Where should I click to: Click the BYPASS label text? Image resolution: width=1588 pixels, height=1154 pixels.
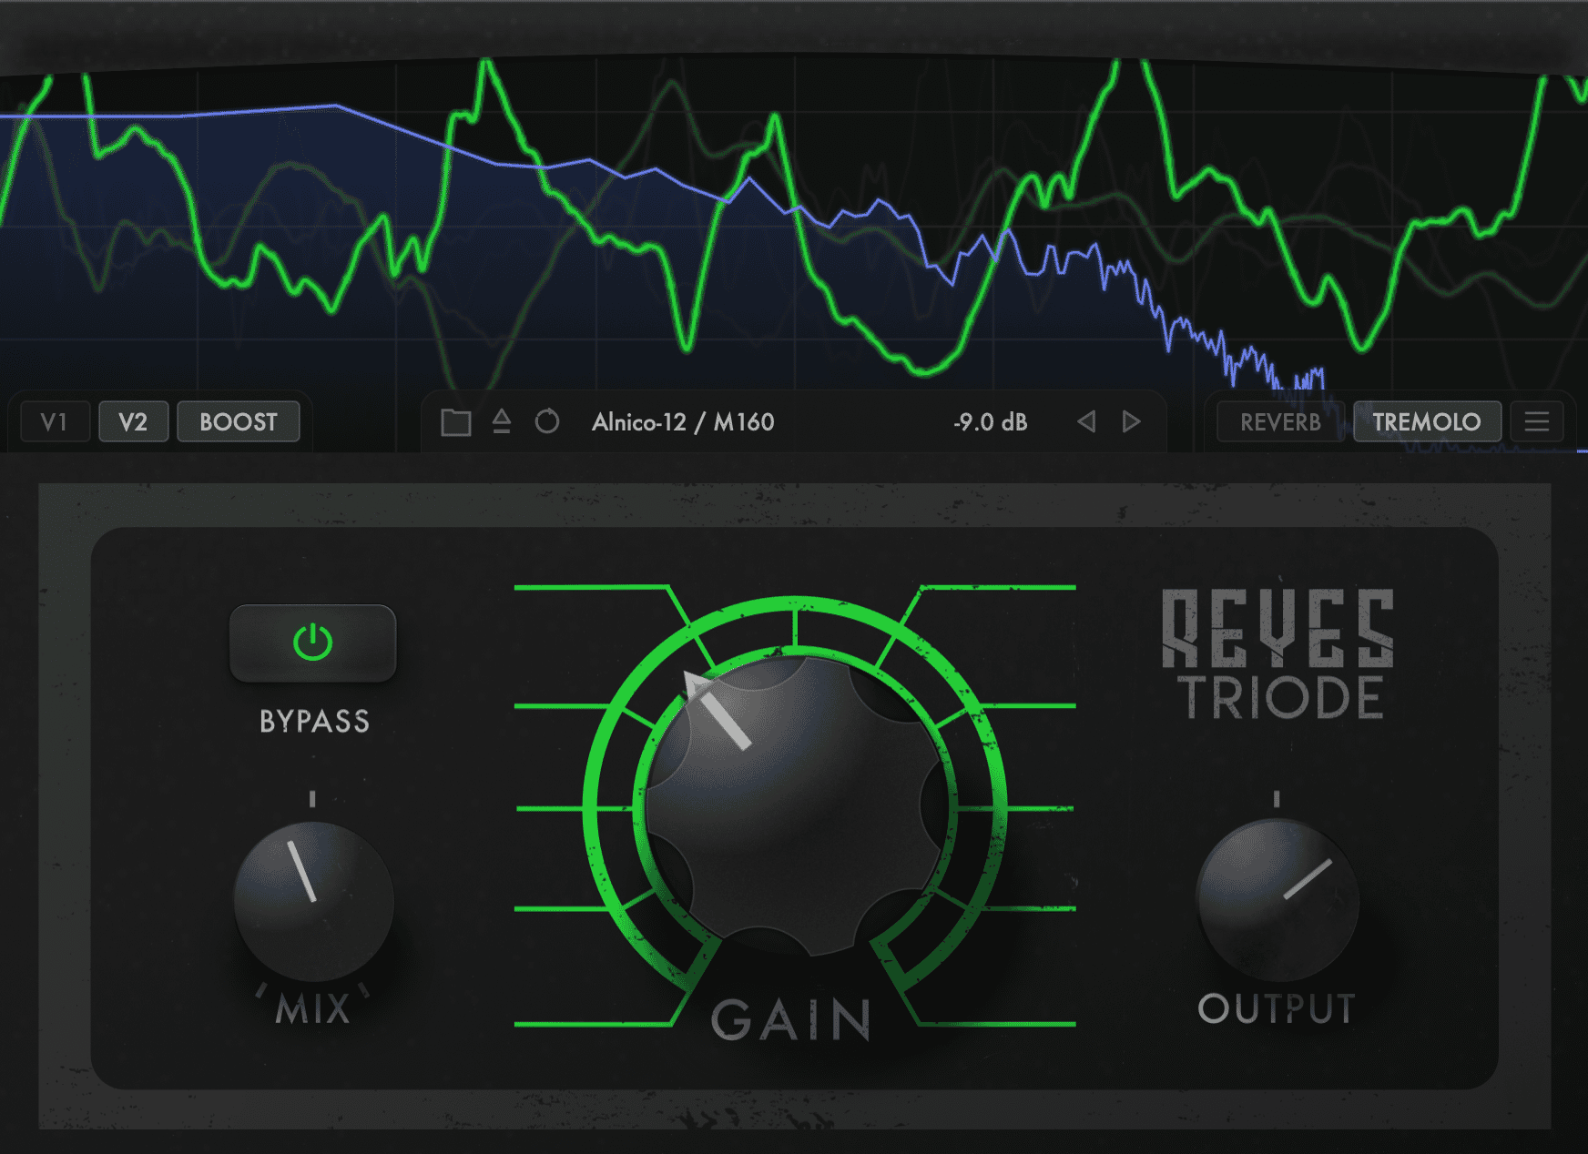pos(315,722)
